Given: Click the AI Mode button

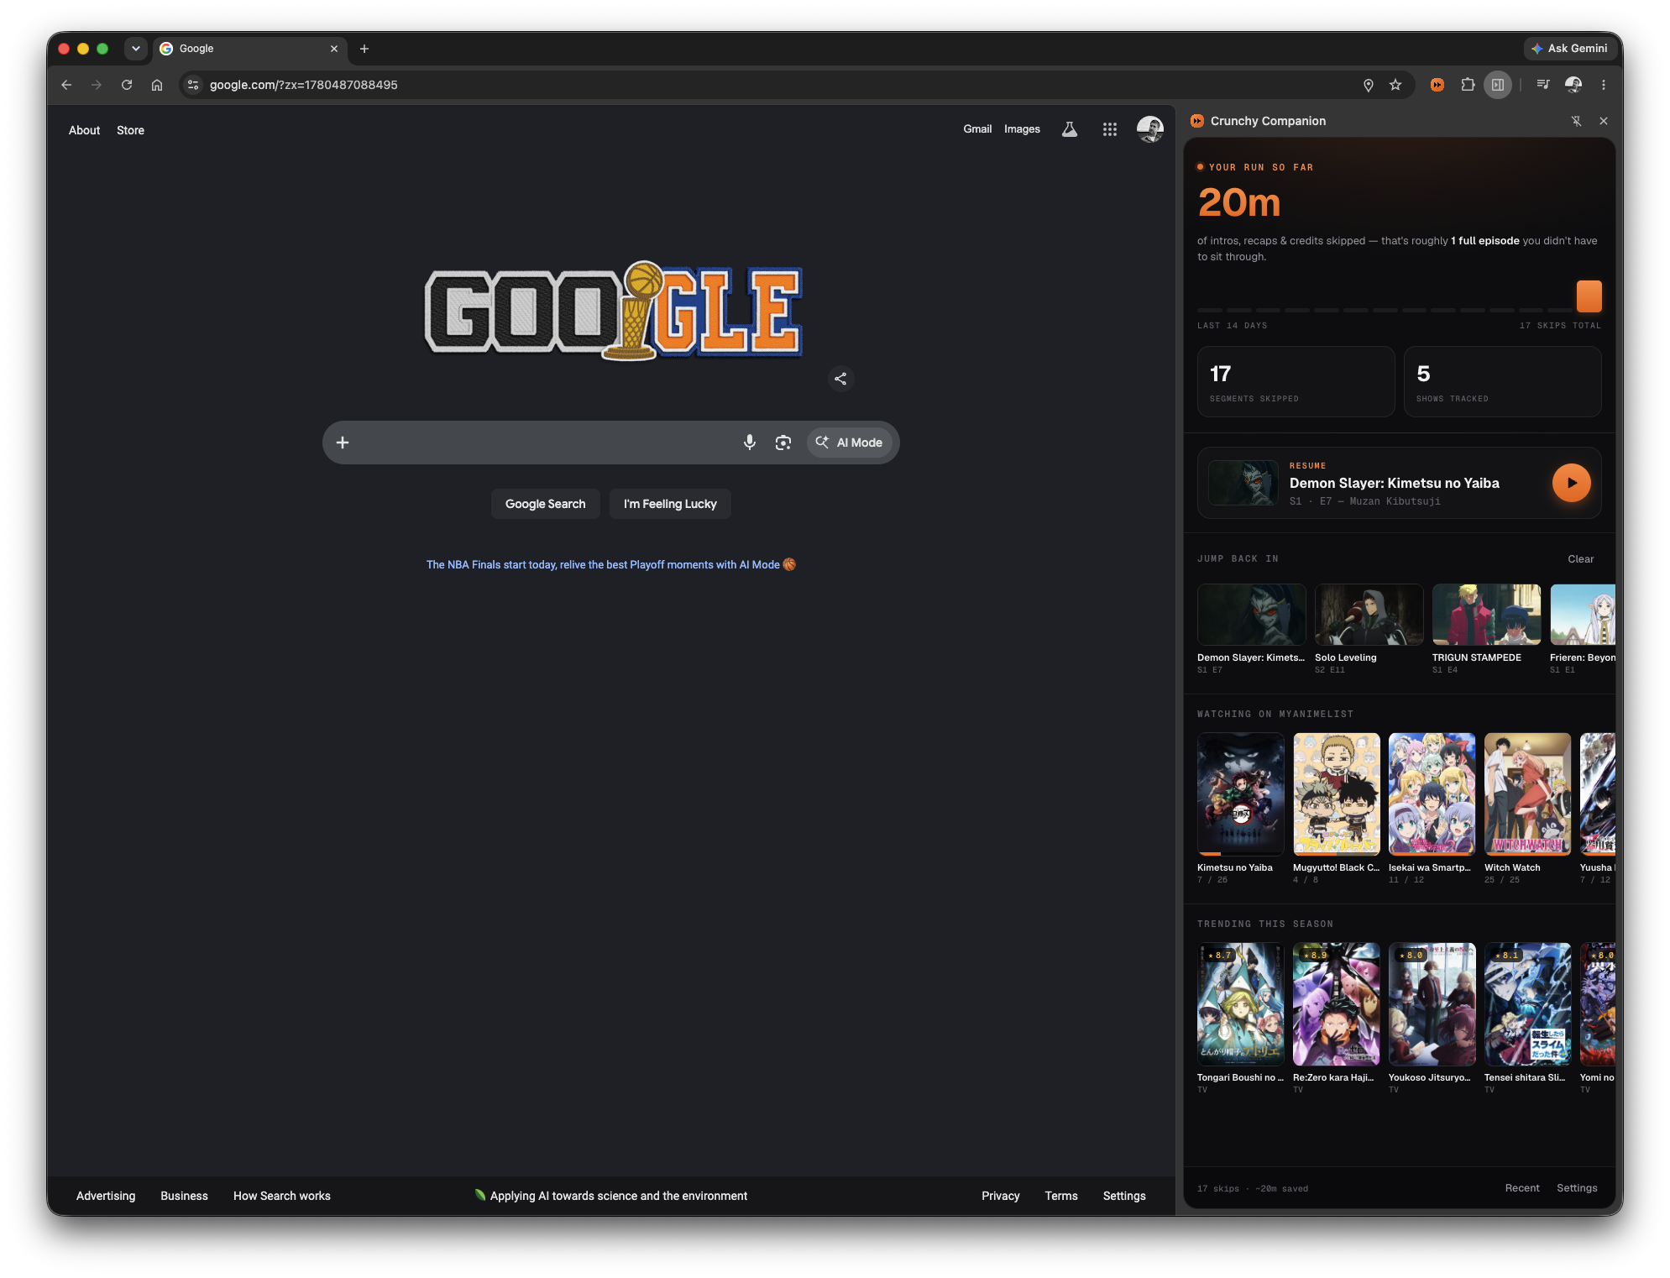Looking at the screenshot, I should (x=850, y=443).
